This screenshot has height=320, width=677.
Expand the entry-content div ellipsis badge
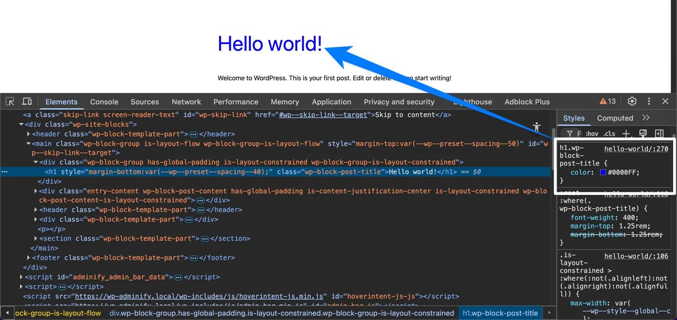click(200, 200)
